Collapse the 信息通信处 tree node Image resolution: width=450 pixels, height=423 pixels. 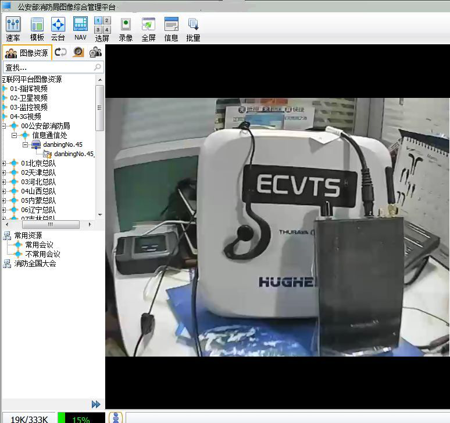click(14, 135)
